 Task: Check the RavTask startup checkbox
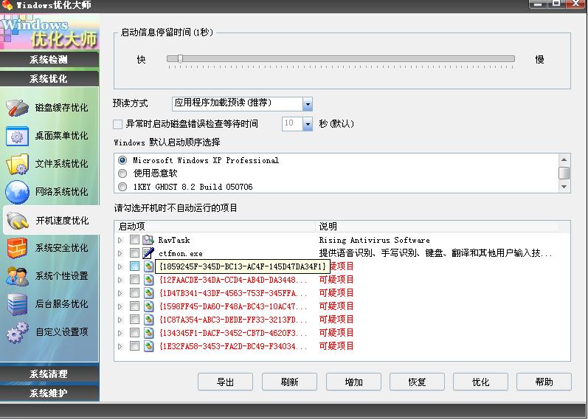pos(134,239)
